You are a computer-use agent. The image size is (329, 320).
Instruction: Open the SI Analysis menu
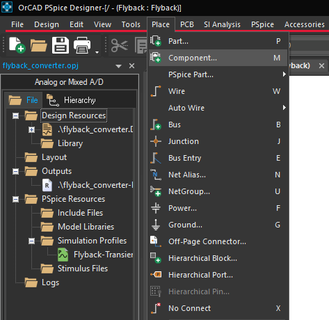(x=222, y=24)
